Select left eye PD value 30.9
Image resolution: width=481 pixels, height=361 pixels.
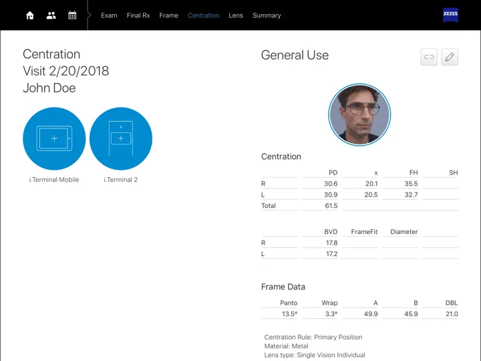point(331,195)
